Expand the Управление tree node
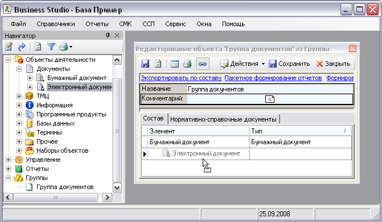 coord(9,160)
